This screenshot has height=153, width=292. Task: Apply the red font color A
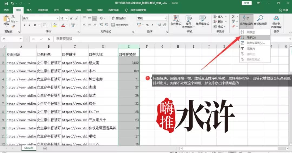tap(63, 25)
